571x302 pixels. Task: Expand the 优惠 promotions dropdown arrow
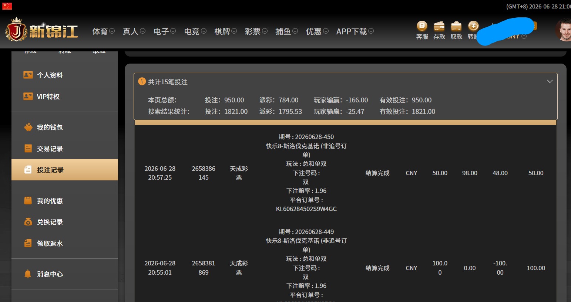(326, 31)
